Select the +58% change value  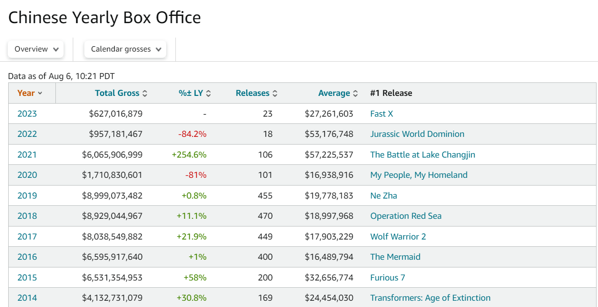pos(195,278)
